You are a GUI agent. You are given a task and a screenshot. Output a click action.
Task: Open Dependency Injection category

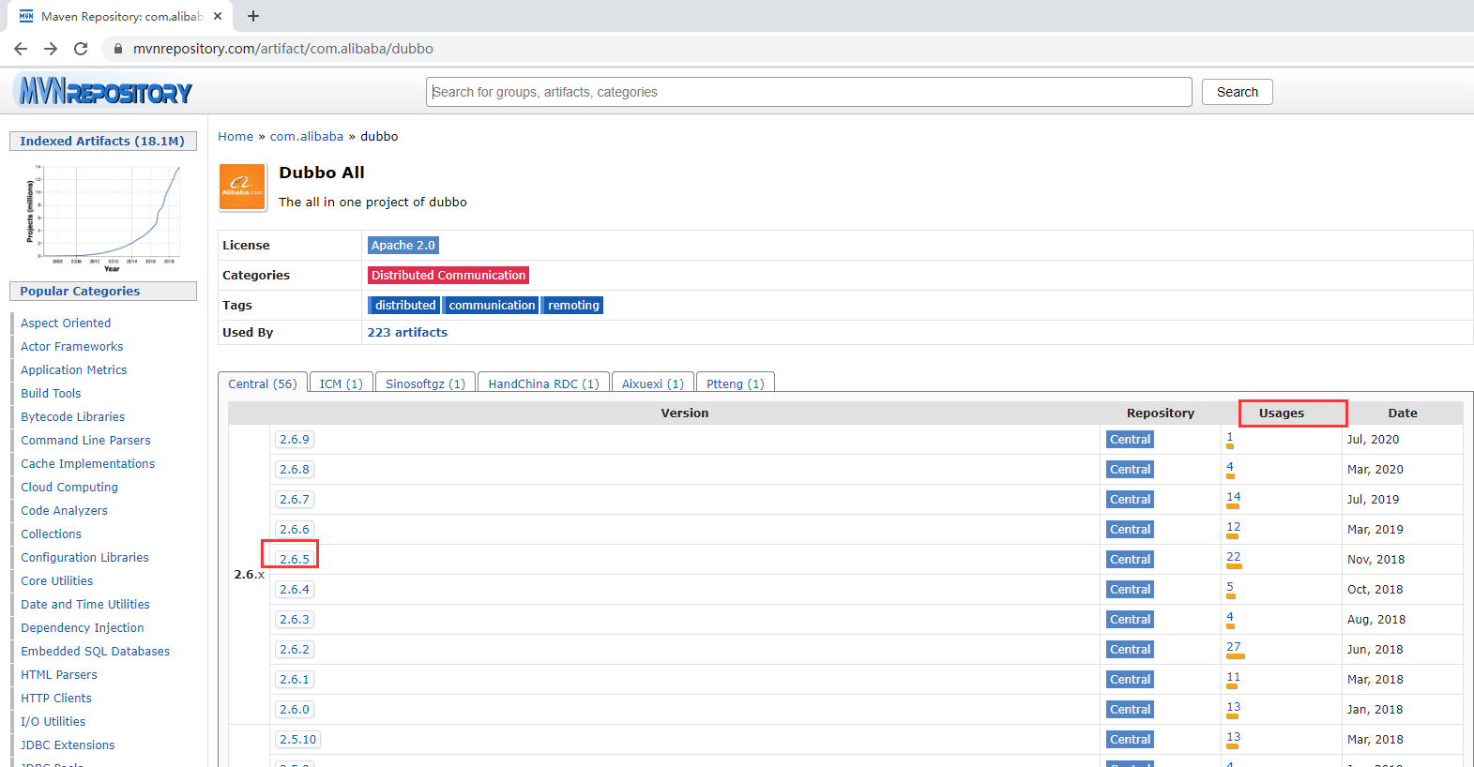[83, 627]
